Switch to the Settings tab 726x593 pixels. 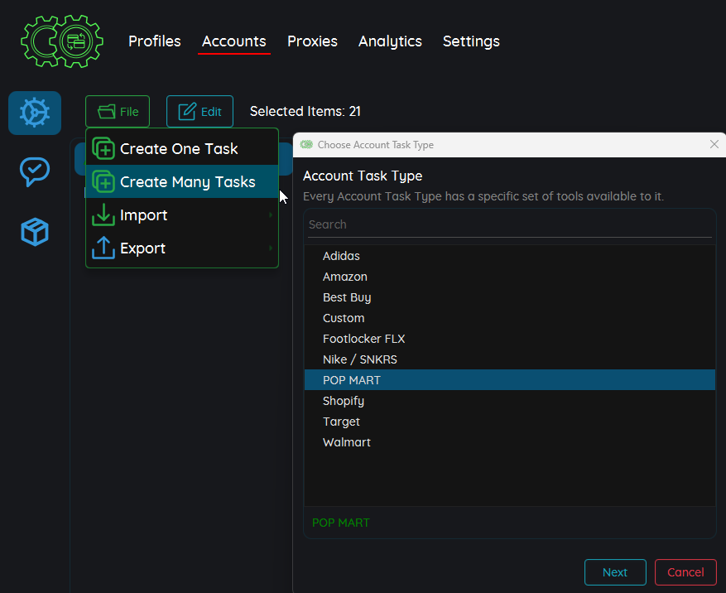coord(471,41)
